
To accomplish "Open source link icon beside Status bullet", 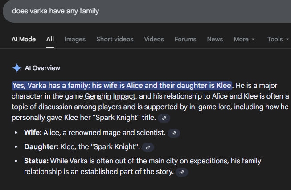I will [x=182, y=172].
